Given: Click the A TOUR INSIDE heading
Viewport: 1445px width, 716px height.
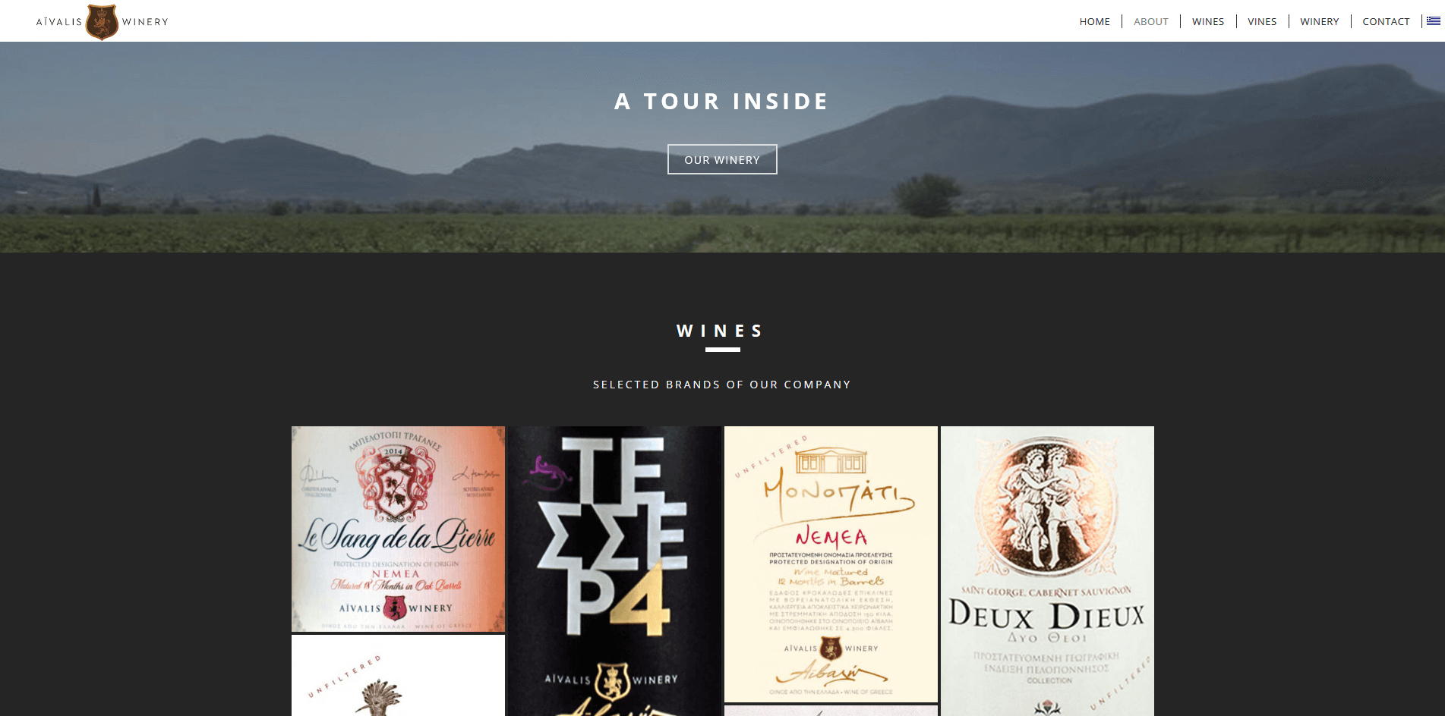Looking at the screenshot, I should coord(721,102).
